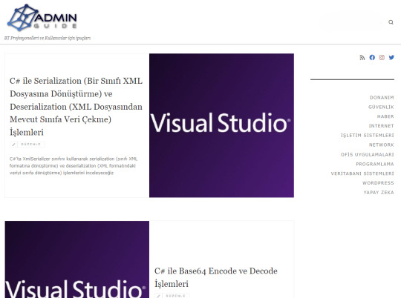This screenshot has width=401, height=298.
Task: Open the search magnifier icon
Action: 391,22
